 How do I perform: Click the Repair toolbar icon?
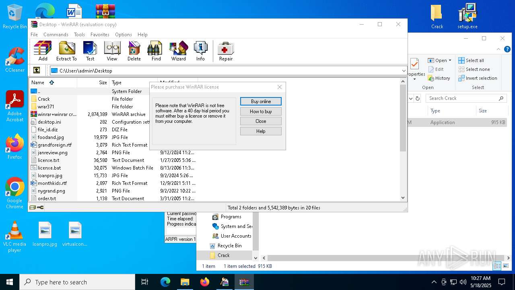(226, 51)
